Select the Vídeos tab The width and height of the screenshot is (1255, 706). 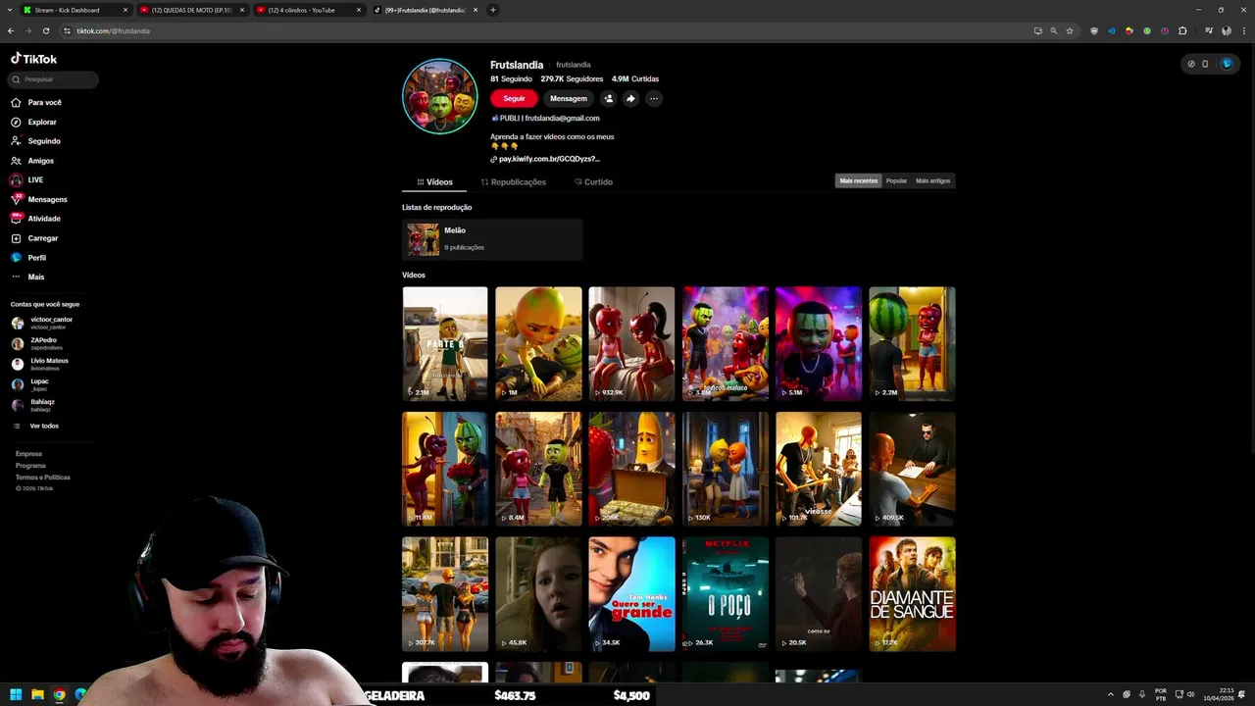[435, 182]
